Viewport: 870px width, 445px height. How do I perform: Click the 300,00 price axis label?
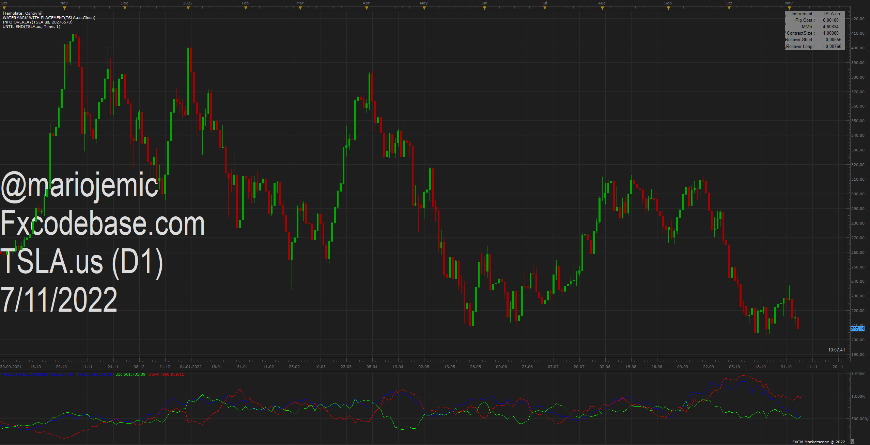[x=858, y=194]
